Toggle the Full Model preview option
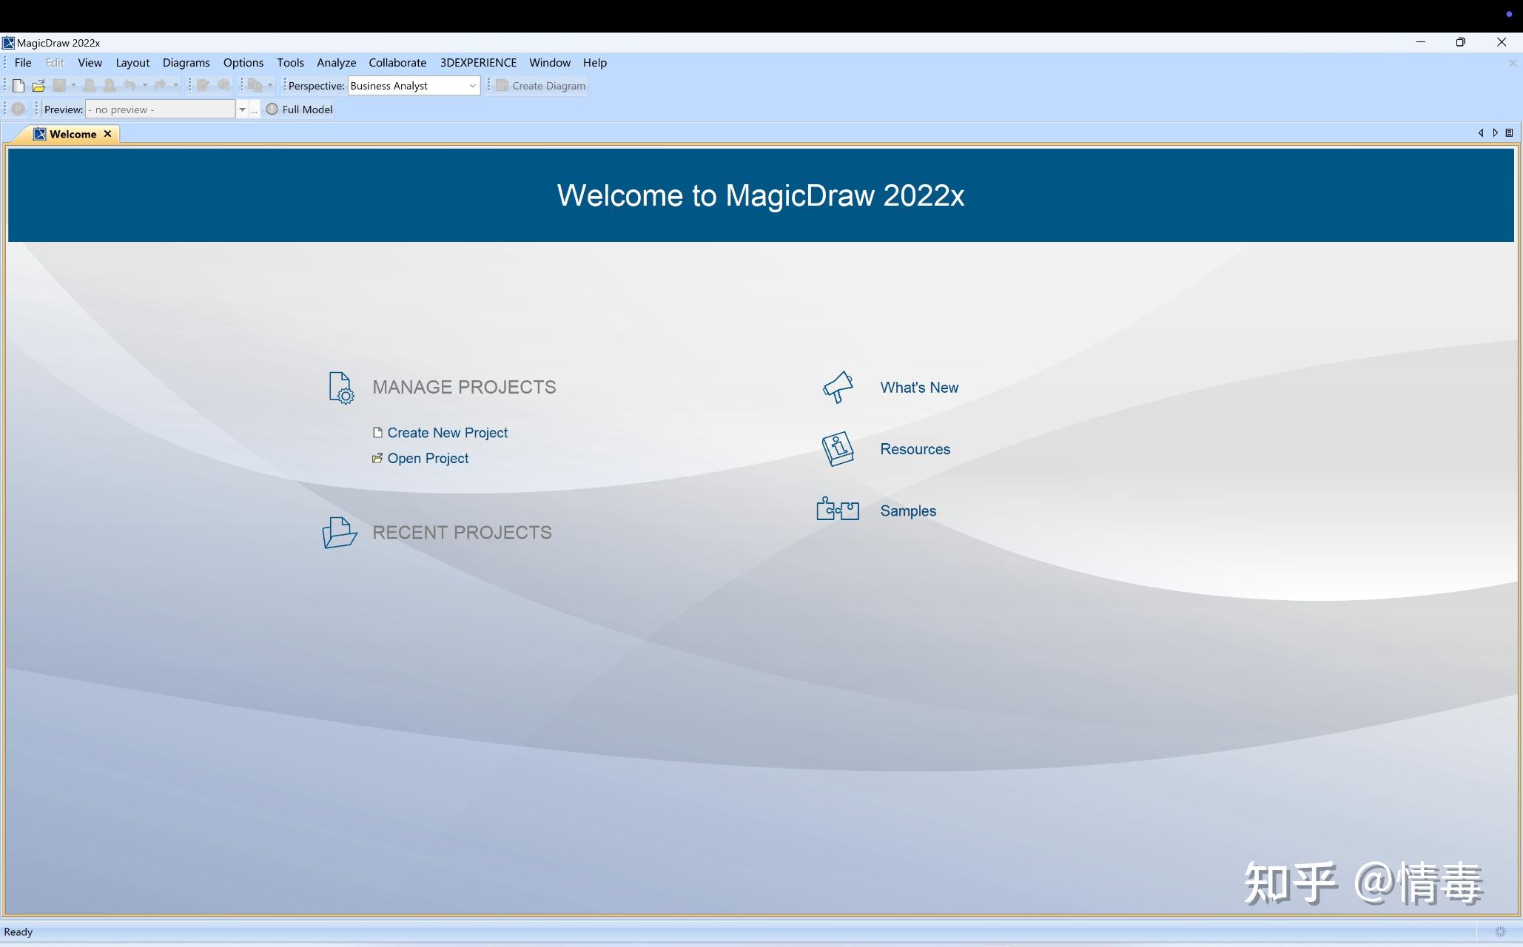1523x947 pixels. click(308, 109)
